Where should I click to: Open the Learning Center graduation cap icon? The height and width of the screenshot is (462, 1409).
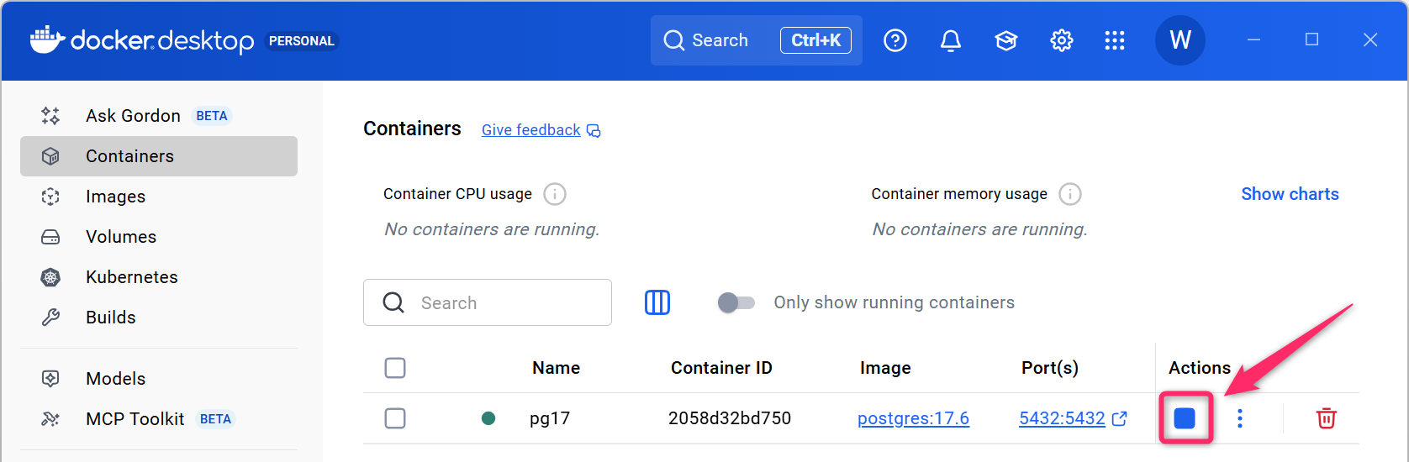1005,40
